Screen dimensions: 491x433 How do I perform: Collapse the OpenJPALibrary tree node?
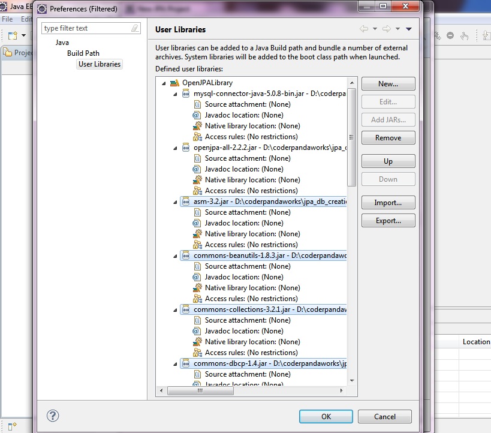tap(164, 83)
